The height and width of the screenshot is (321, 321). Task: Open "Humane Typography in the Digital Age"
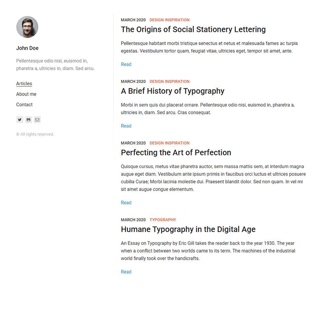pos(188,229)
